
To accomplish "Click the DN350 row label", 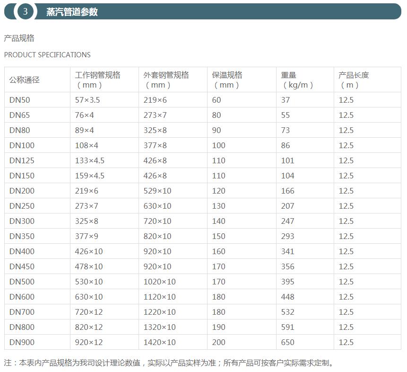I will coord(22,236).
